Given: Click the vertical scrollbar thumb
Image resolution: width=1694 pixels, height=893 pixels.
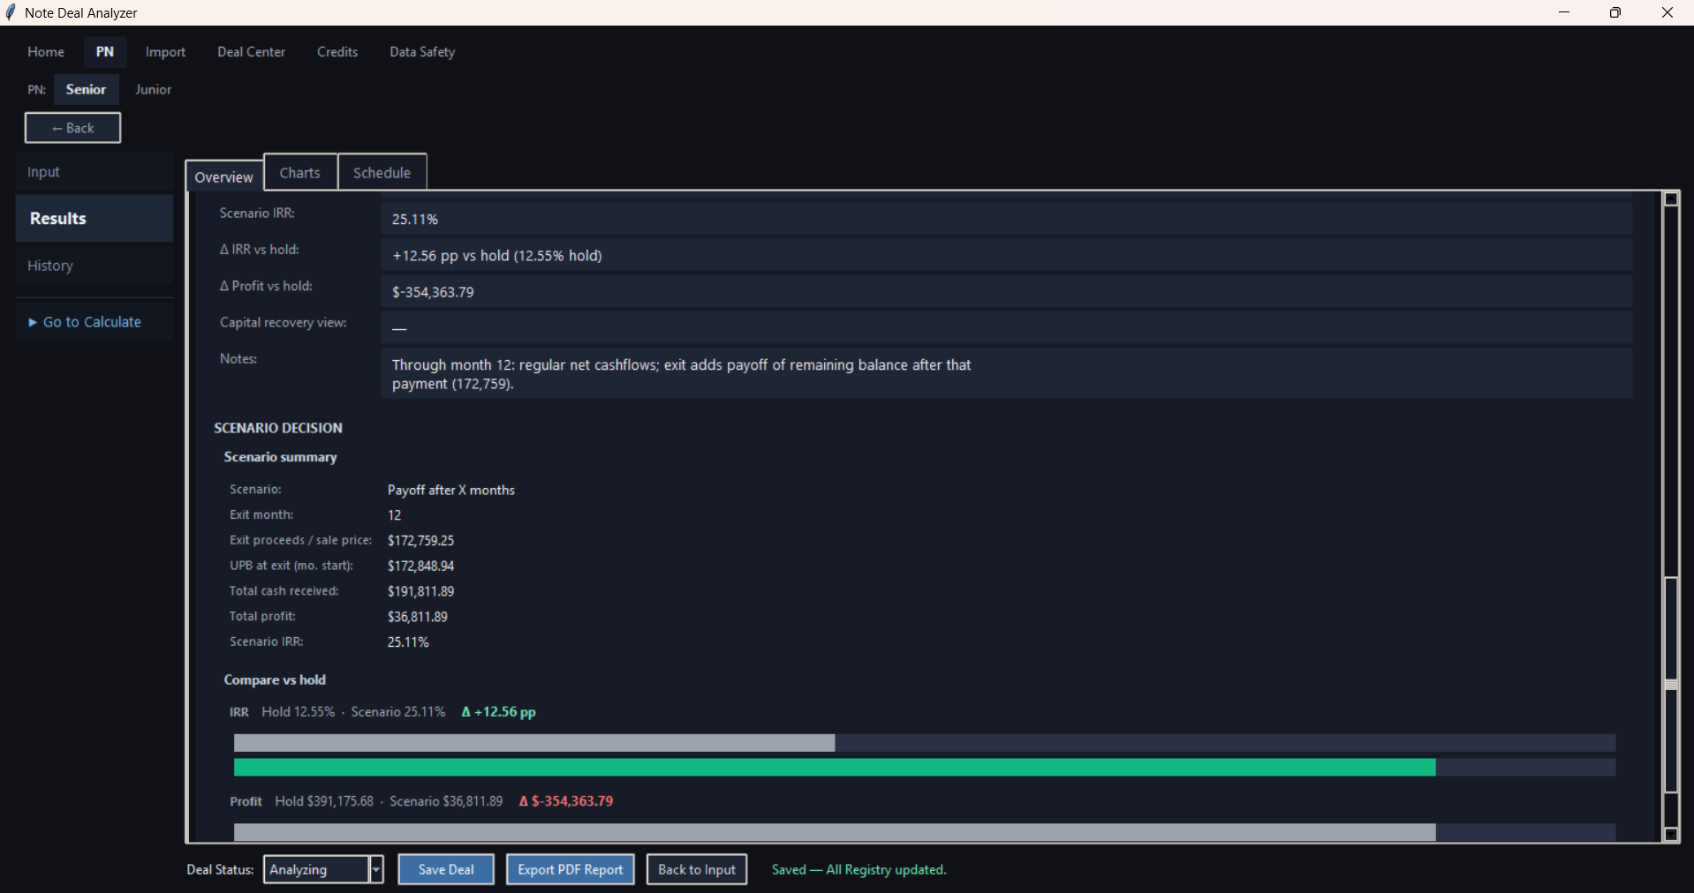Looking at the screenshot, I should pyautogui.click(x=1671, y=685).
